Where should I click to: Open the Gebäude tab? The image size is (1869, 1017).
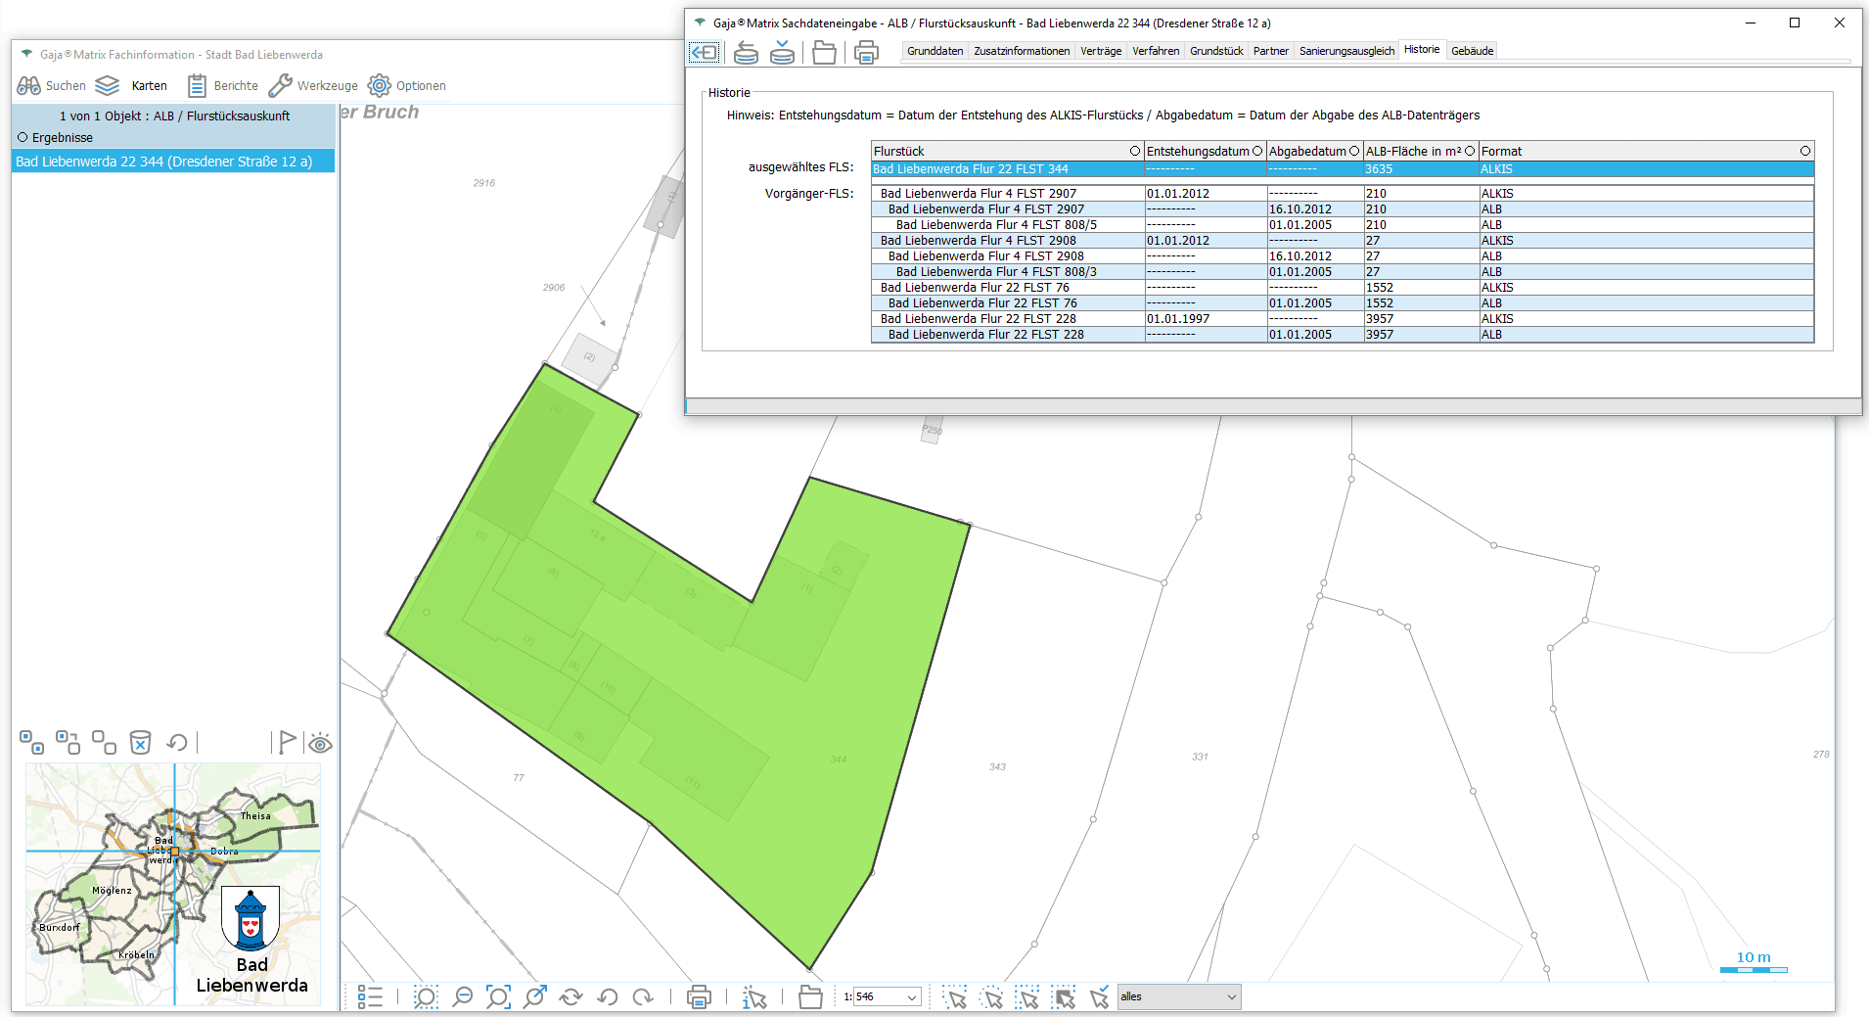coord(1472,51)
